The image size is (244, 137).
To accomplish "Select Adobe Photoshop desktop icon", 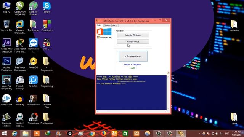I will [6, 64].
